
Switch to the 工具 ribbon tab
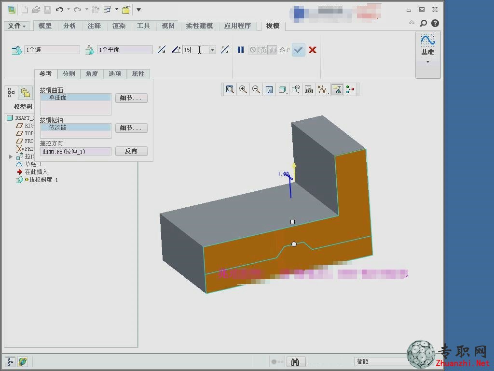143,26
